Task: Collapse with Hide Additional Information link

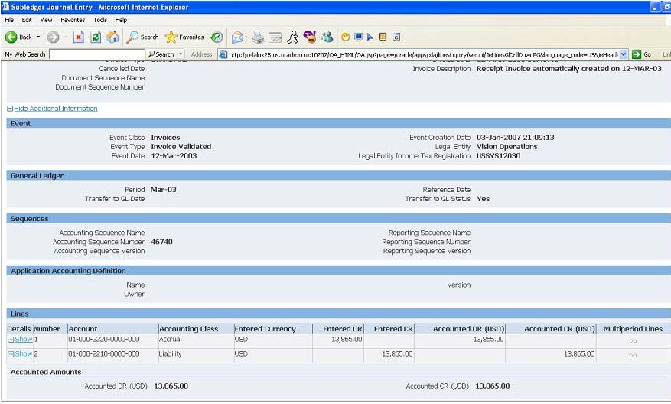Action: coord(56,109)
